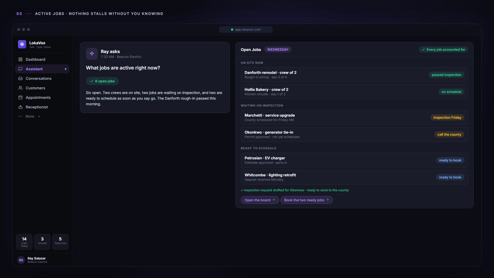Image resolution: width=494 pixels, height=278 pixels.
Task: Open the Okonkwo generator tie-in row
Action: click(354, 134)
